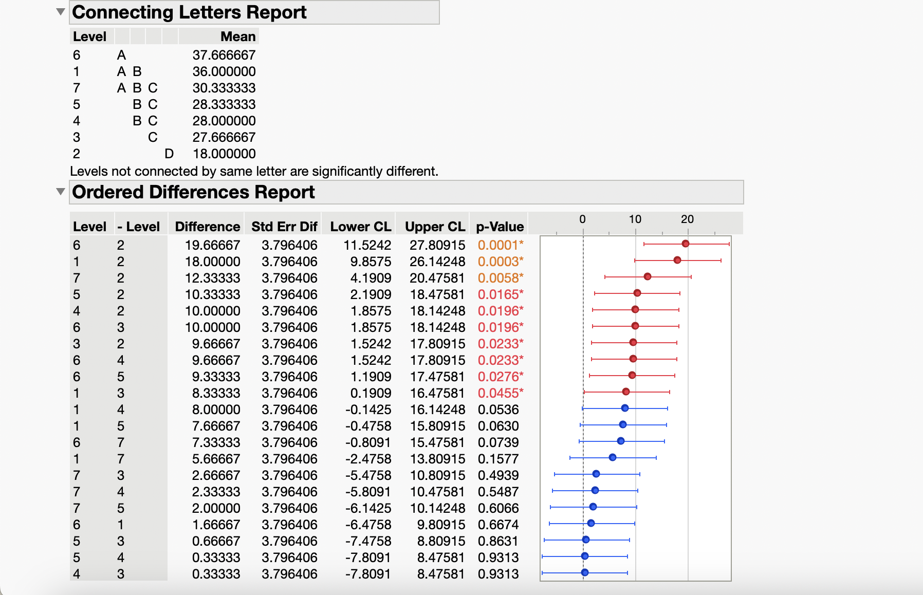The height and width of the screenshot is (595, 923).
Task: Select the Mean column header
Action: point(237,36)
